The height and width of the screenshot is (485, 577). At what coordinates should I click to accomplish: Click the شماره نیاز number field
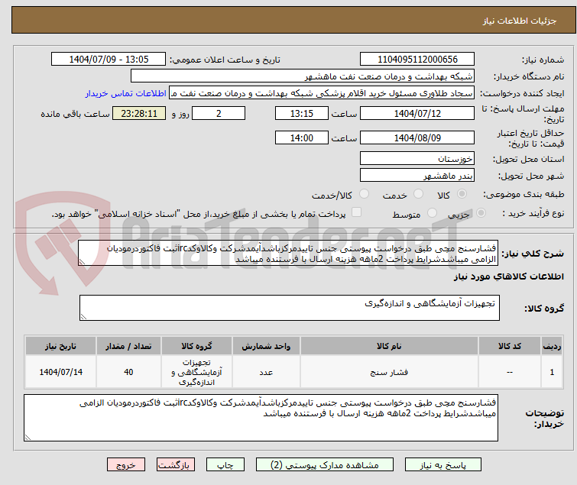click(x=417, y=60)
